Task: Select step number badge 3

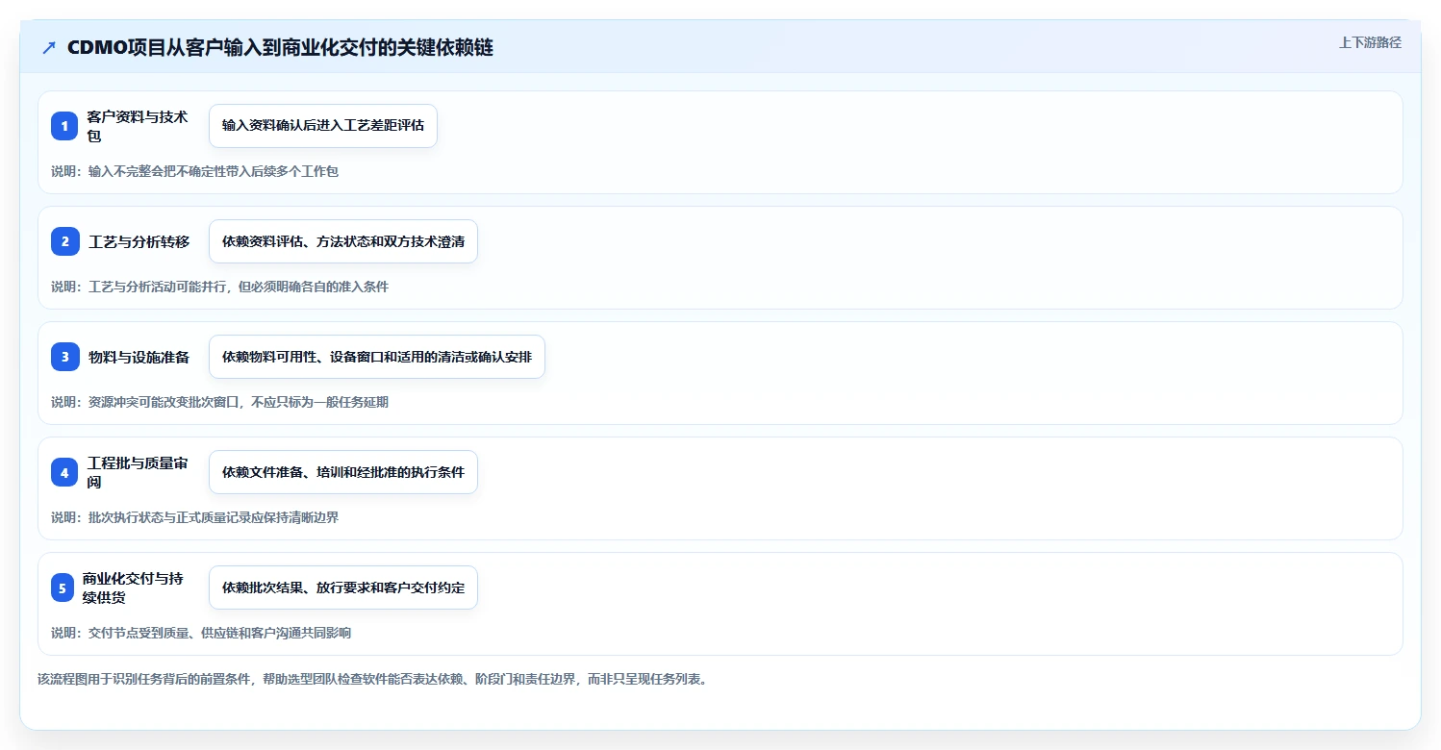Action: (64, 357)
